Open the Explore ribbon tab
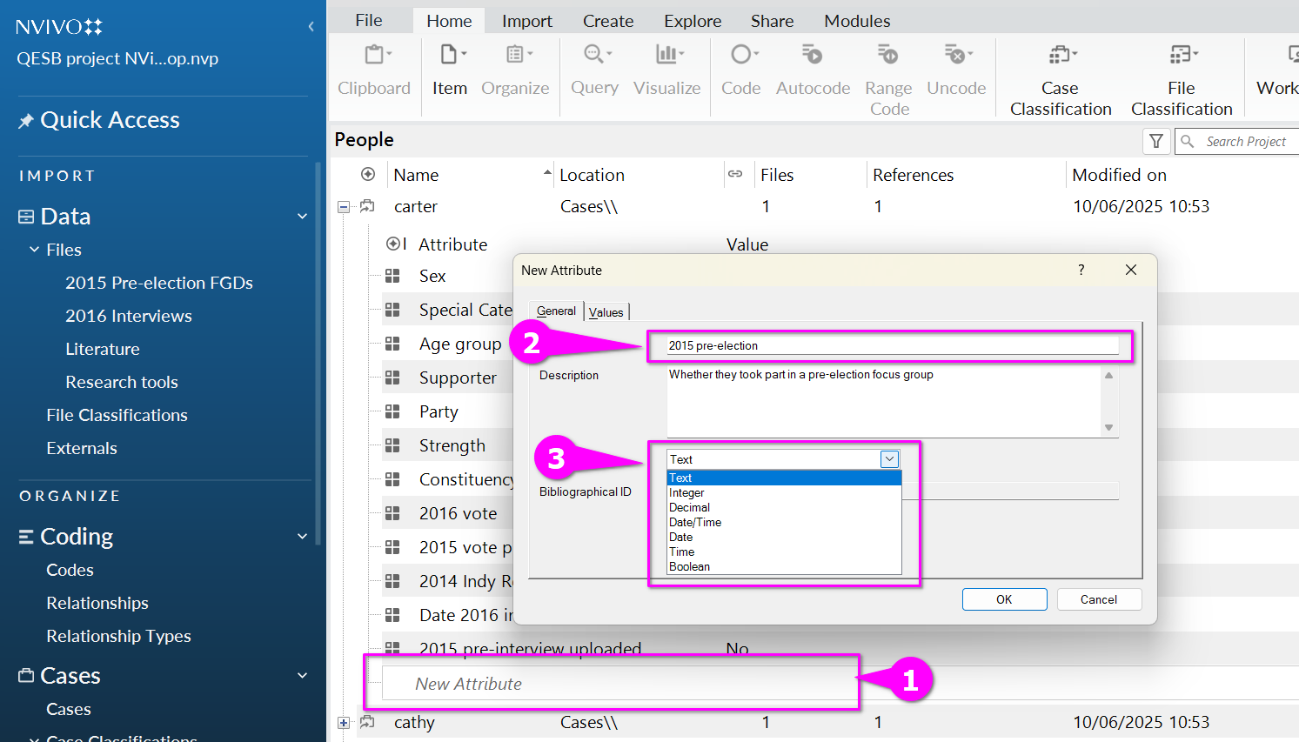Viewport: 1299px width, 742px height. pos(693,21)
